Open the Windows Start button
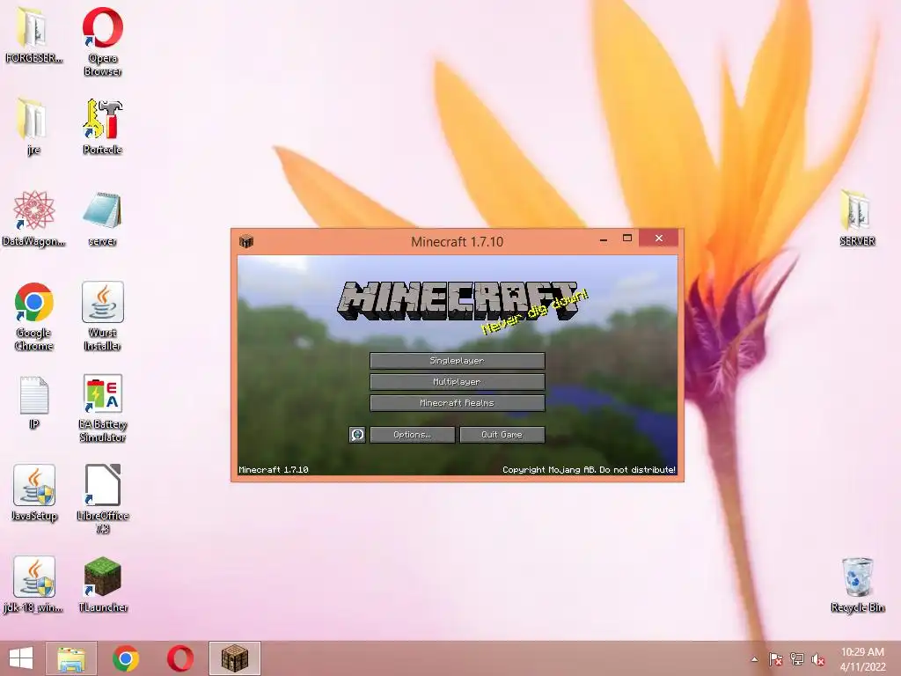This screenshot has width=901, height=676. point(21,658)
